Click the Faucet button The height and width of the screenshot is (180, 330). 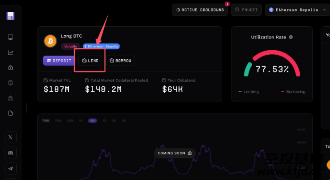tap(246, 10)
